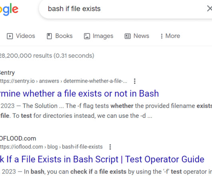
Task: Click the Sentry site name
Action: pyautogui.click(x=7, y=73)
